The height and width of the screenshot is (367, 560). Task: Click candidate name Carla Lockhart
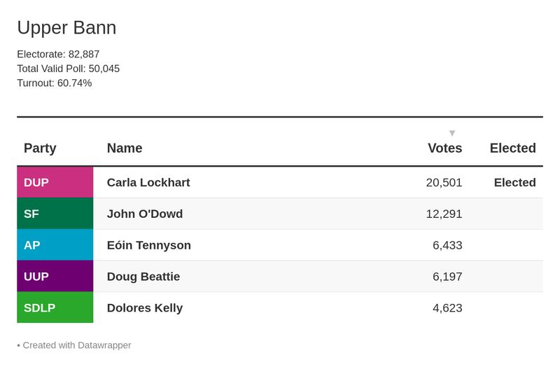pos(148,183)
